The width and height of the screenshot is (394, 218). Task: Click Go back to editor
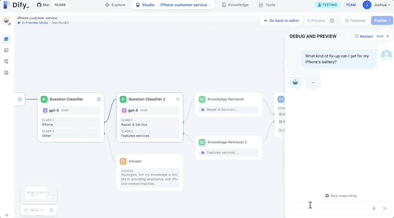tap(281, 21)
